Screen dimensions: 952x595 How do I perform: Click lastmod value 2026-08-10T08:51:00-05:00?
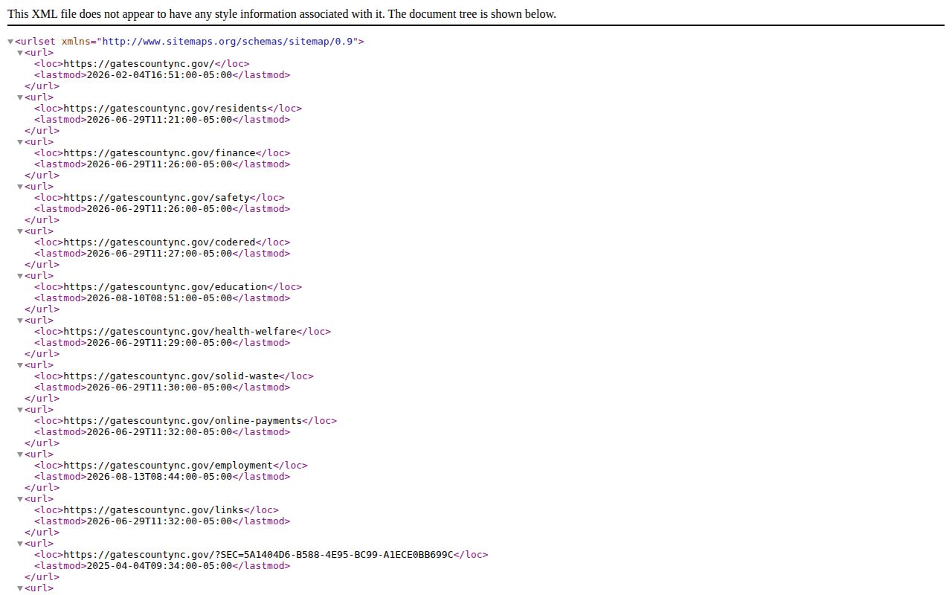pos(159,298)
